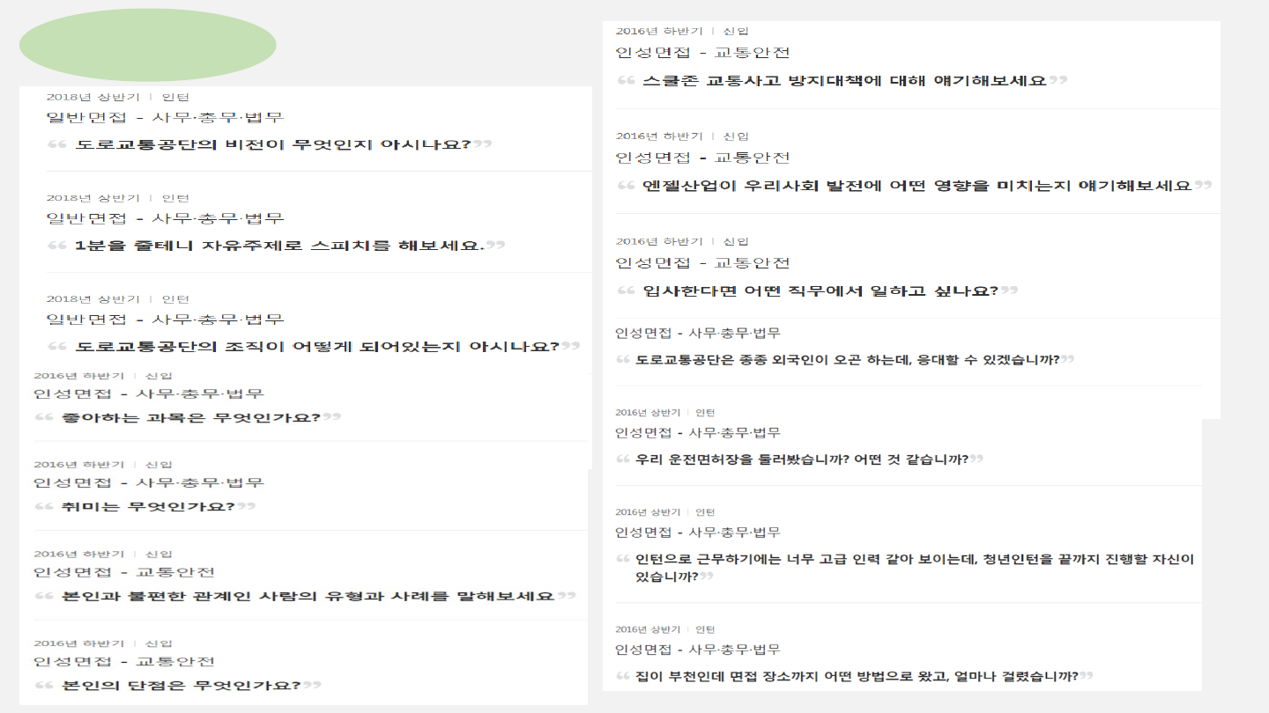The width and height of the screenshot is (1269, 713).
Task: Click opening quote mark before "취미는 무엇인가요?"
Action: (x=44, y=507)
